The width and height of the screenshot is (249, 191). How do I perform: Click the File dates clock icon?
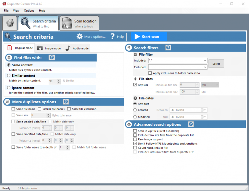click(135, 98)
